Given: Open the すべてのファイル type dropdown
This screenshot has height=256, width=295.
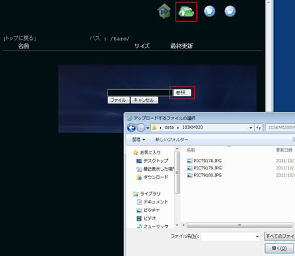Looking at the screenshot, I should 280,236.
